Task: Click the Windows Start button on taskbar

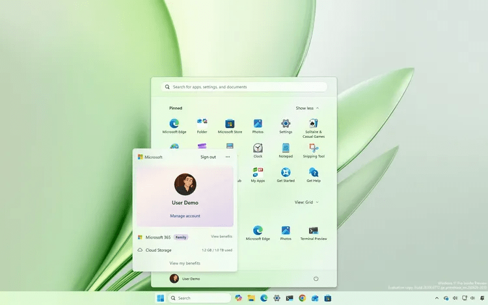Action: click(x=161, y=298)
